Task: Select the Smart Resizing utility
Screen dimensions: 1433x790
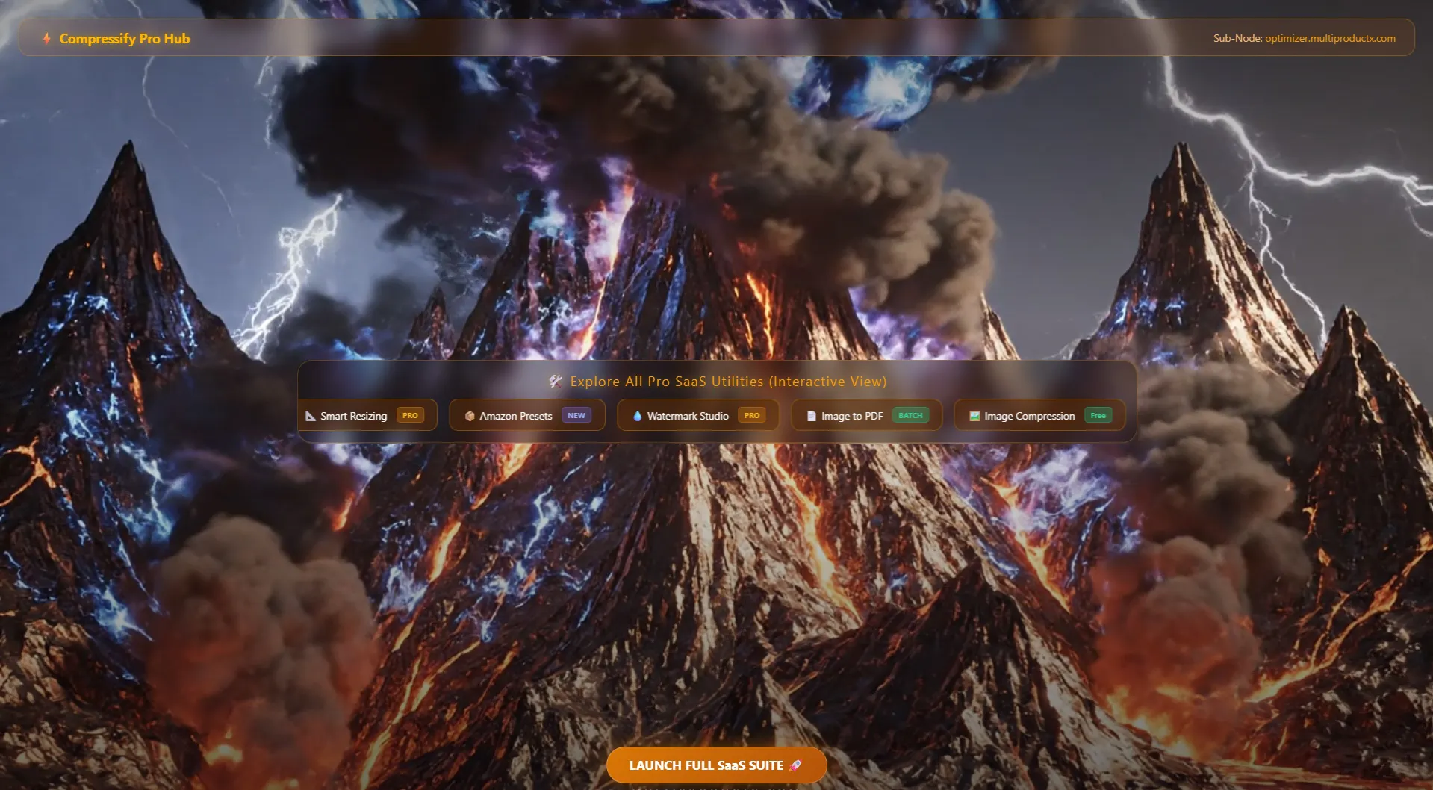Action: 367,415
